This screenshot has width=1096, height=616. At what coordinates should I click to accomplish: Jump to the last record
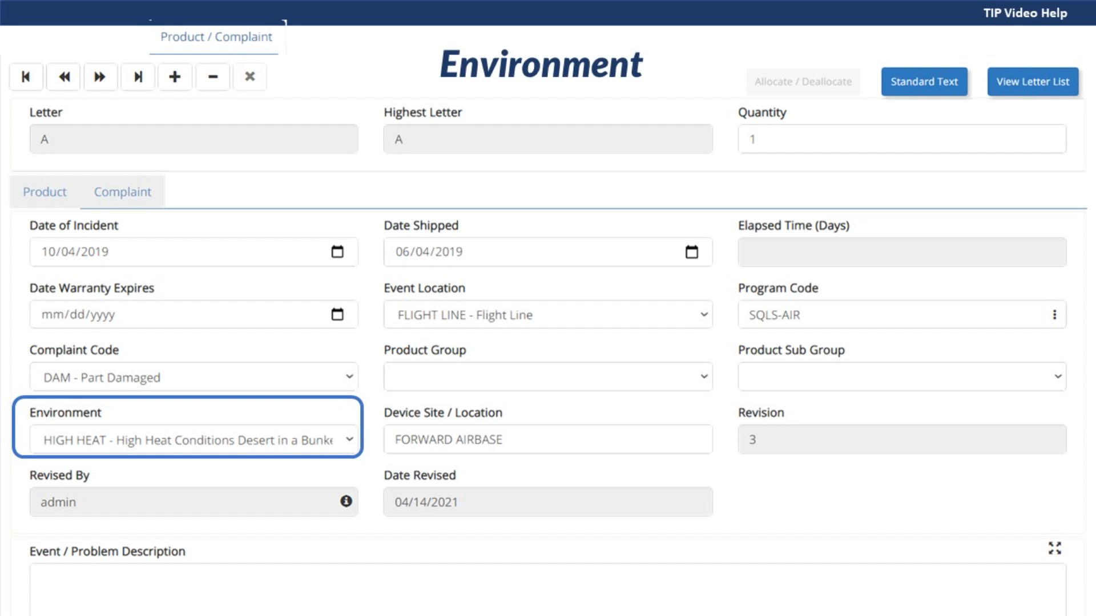click(138, 77)
